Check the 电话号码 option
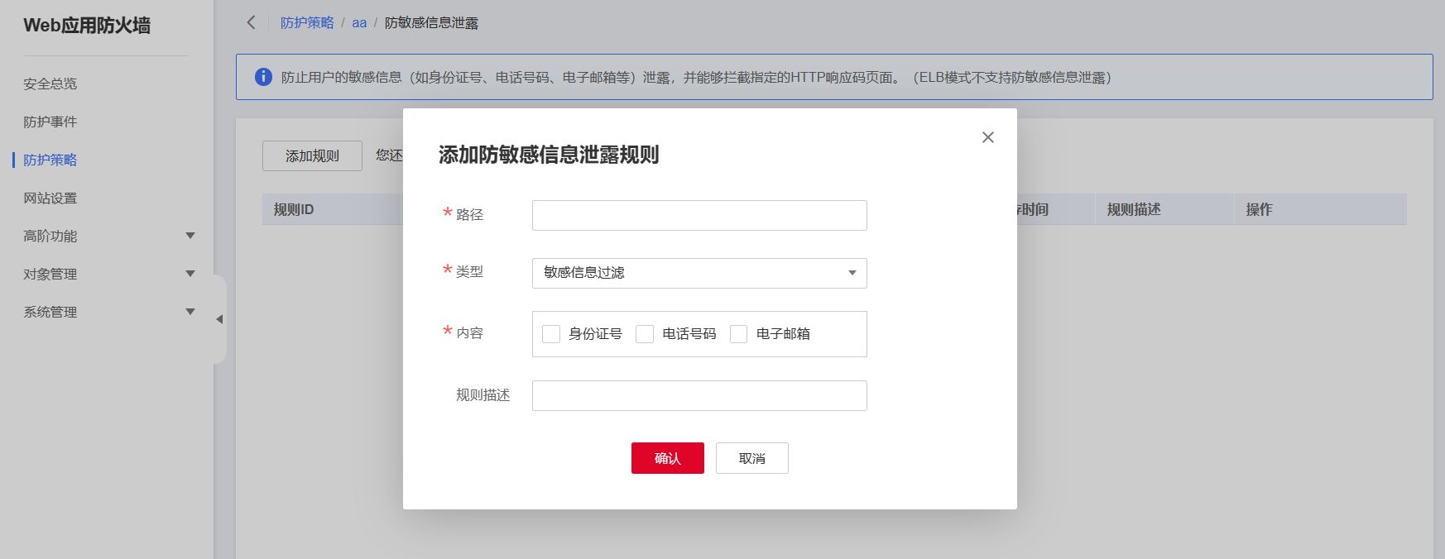Screen dimensions: 1445x559 click(x=645, y=334)
